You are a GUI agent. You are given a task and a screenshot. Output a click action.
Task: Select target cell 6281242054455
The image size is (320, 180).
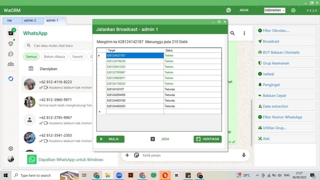tap(135, 95)
